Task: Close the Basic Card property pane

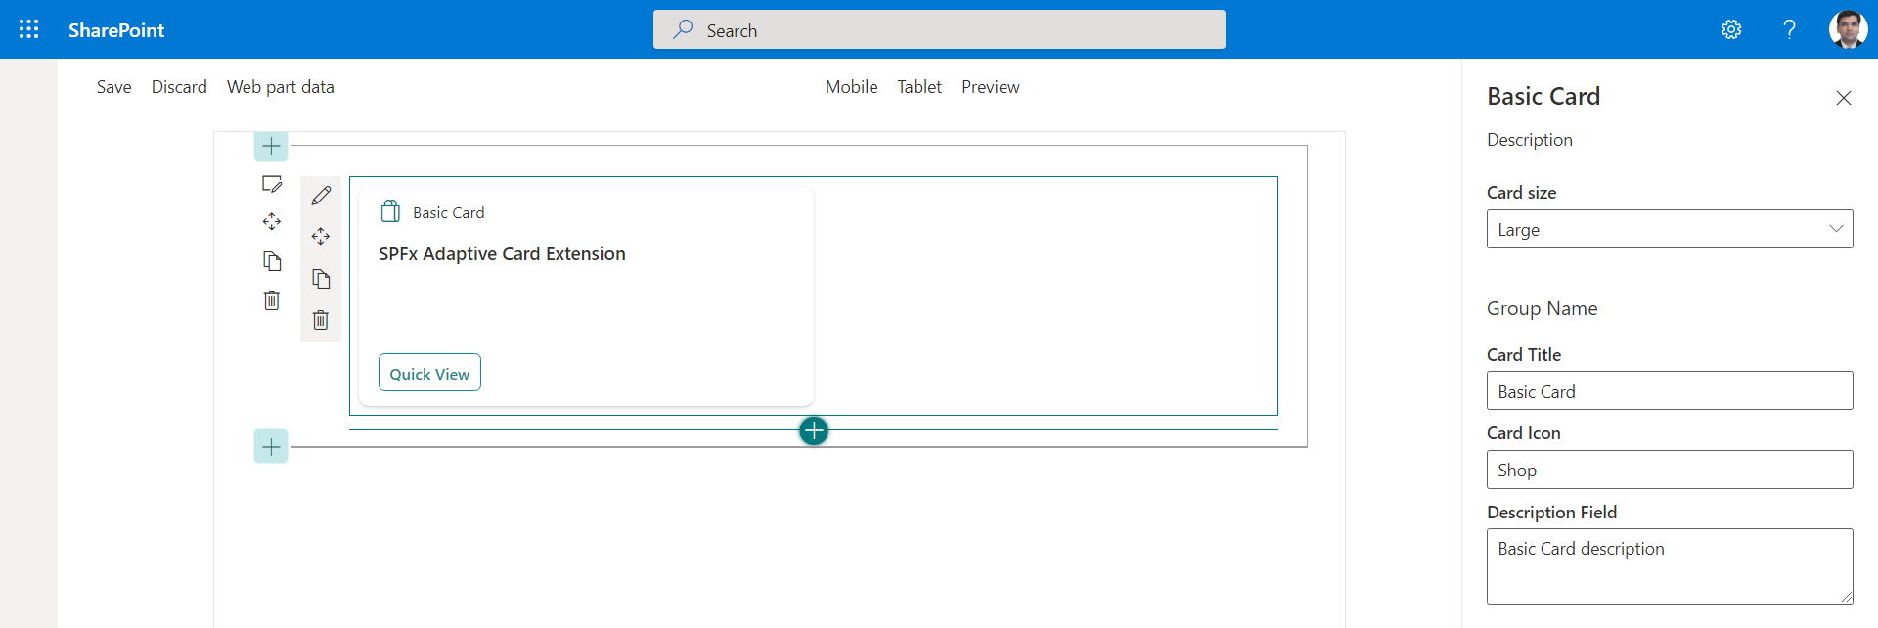Action: pos(1843,98)
